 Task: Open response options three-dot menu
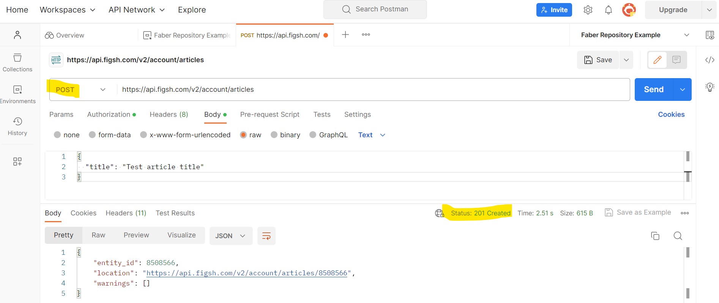coord(685,213)
